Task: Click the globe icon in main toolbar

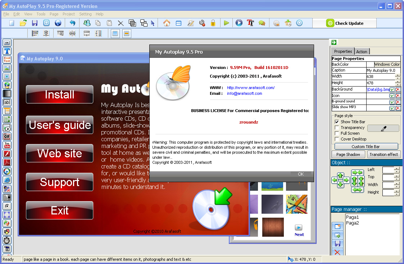Action: pos(58,23)
